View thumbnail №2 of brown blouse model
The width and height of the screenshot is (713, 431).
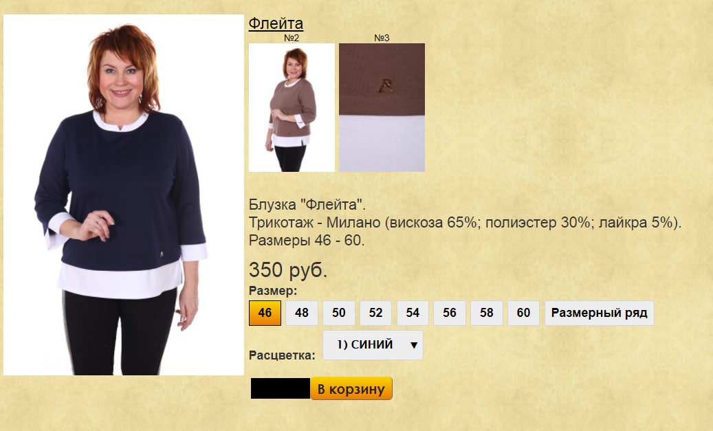click(292, 107)
